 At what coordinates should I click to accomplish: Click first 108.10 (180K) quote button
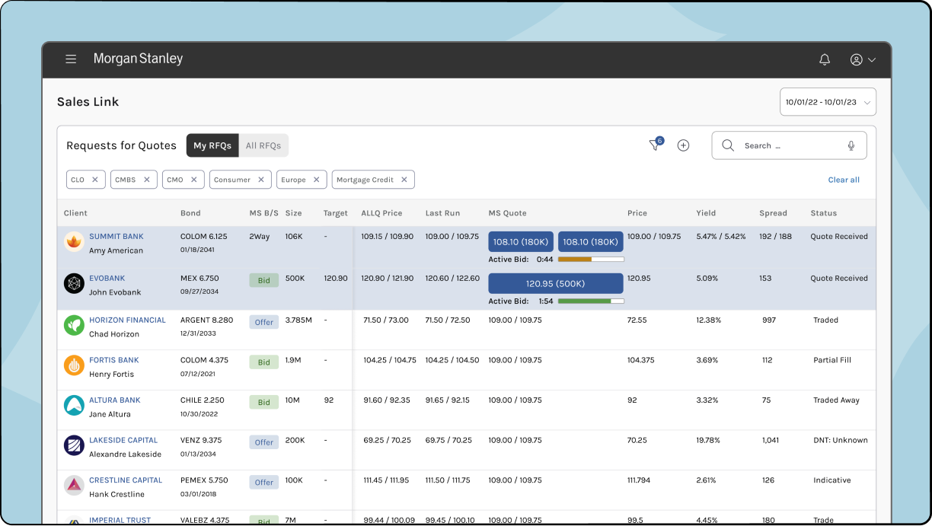pyautogui.click(x=521, y=242)
